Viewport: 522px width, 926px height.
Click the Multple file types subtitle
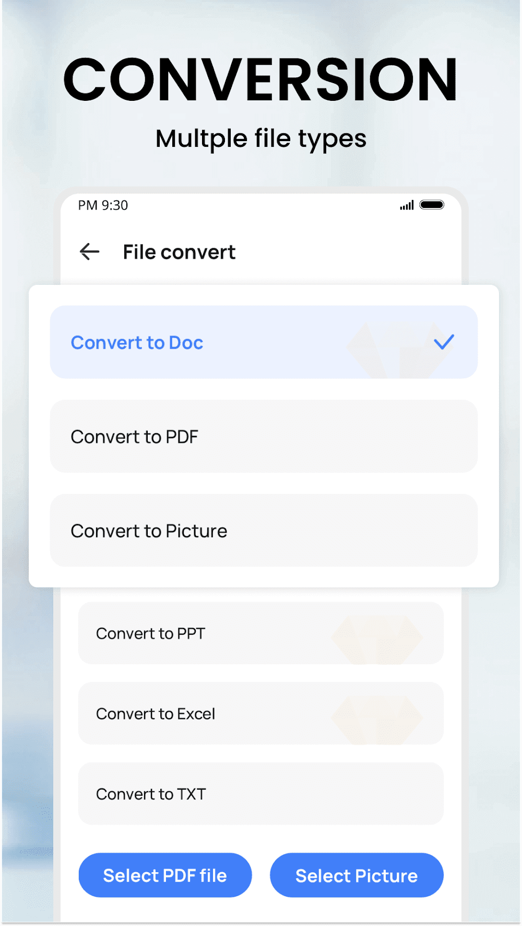(x=260, y=139)
